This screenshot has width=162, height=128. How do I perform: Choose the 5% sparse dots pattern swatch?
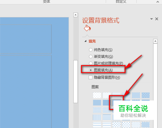tap(97, 95)
